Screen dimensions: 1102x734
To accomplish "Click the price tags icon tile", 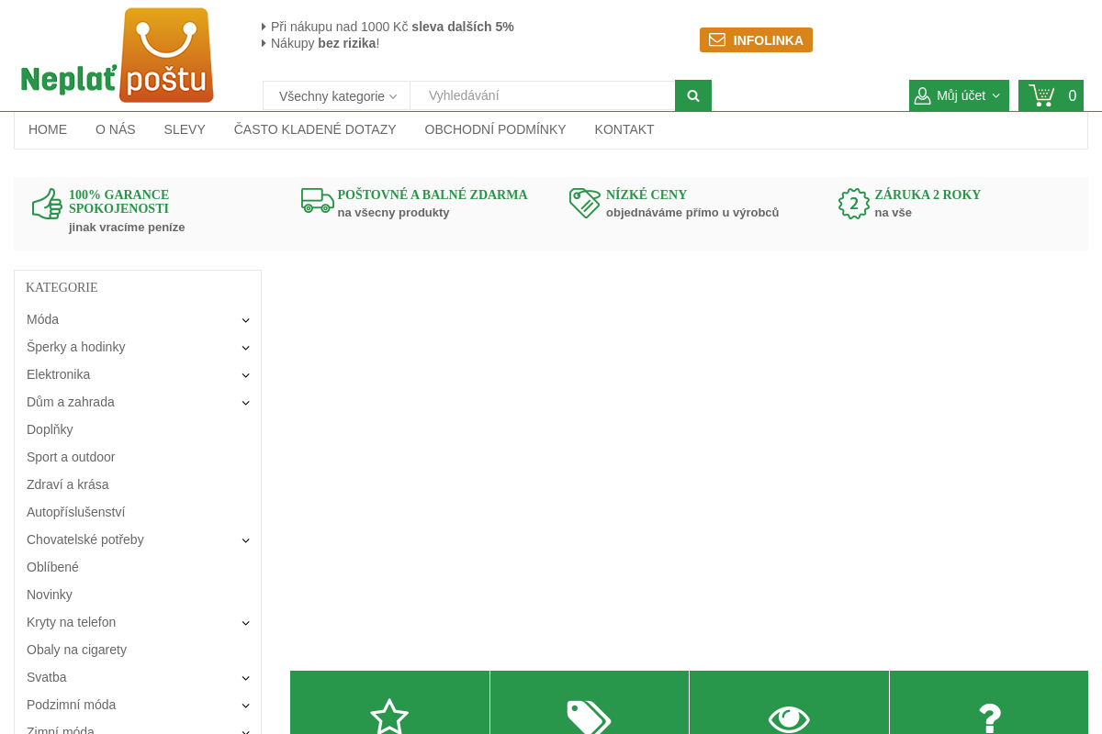I will click(x=589, y=715).
